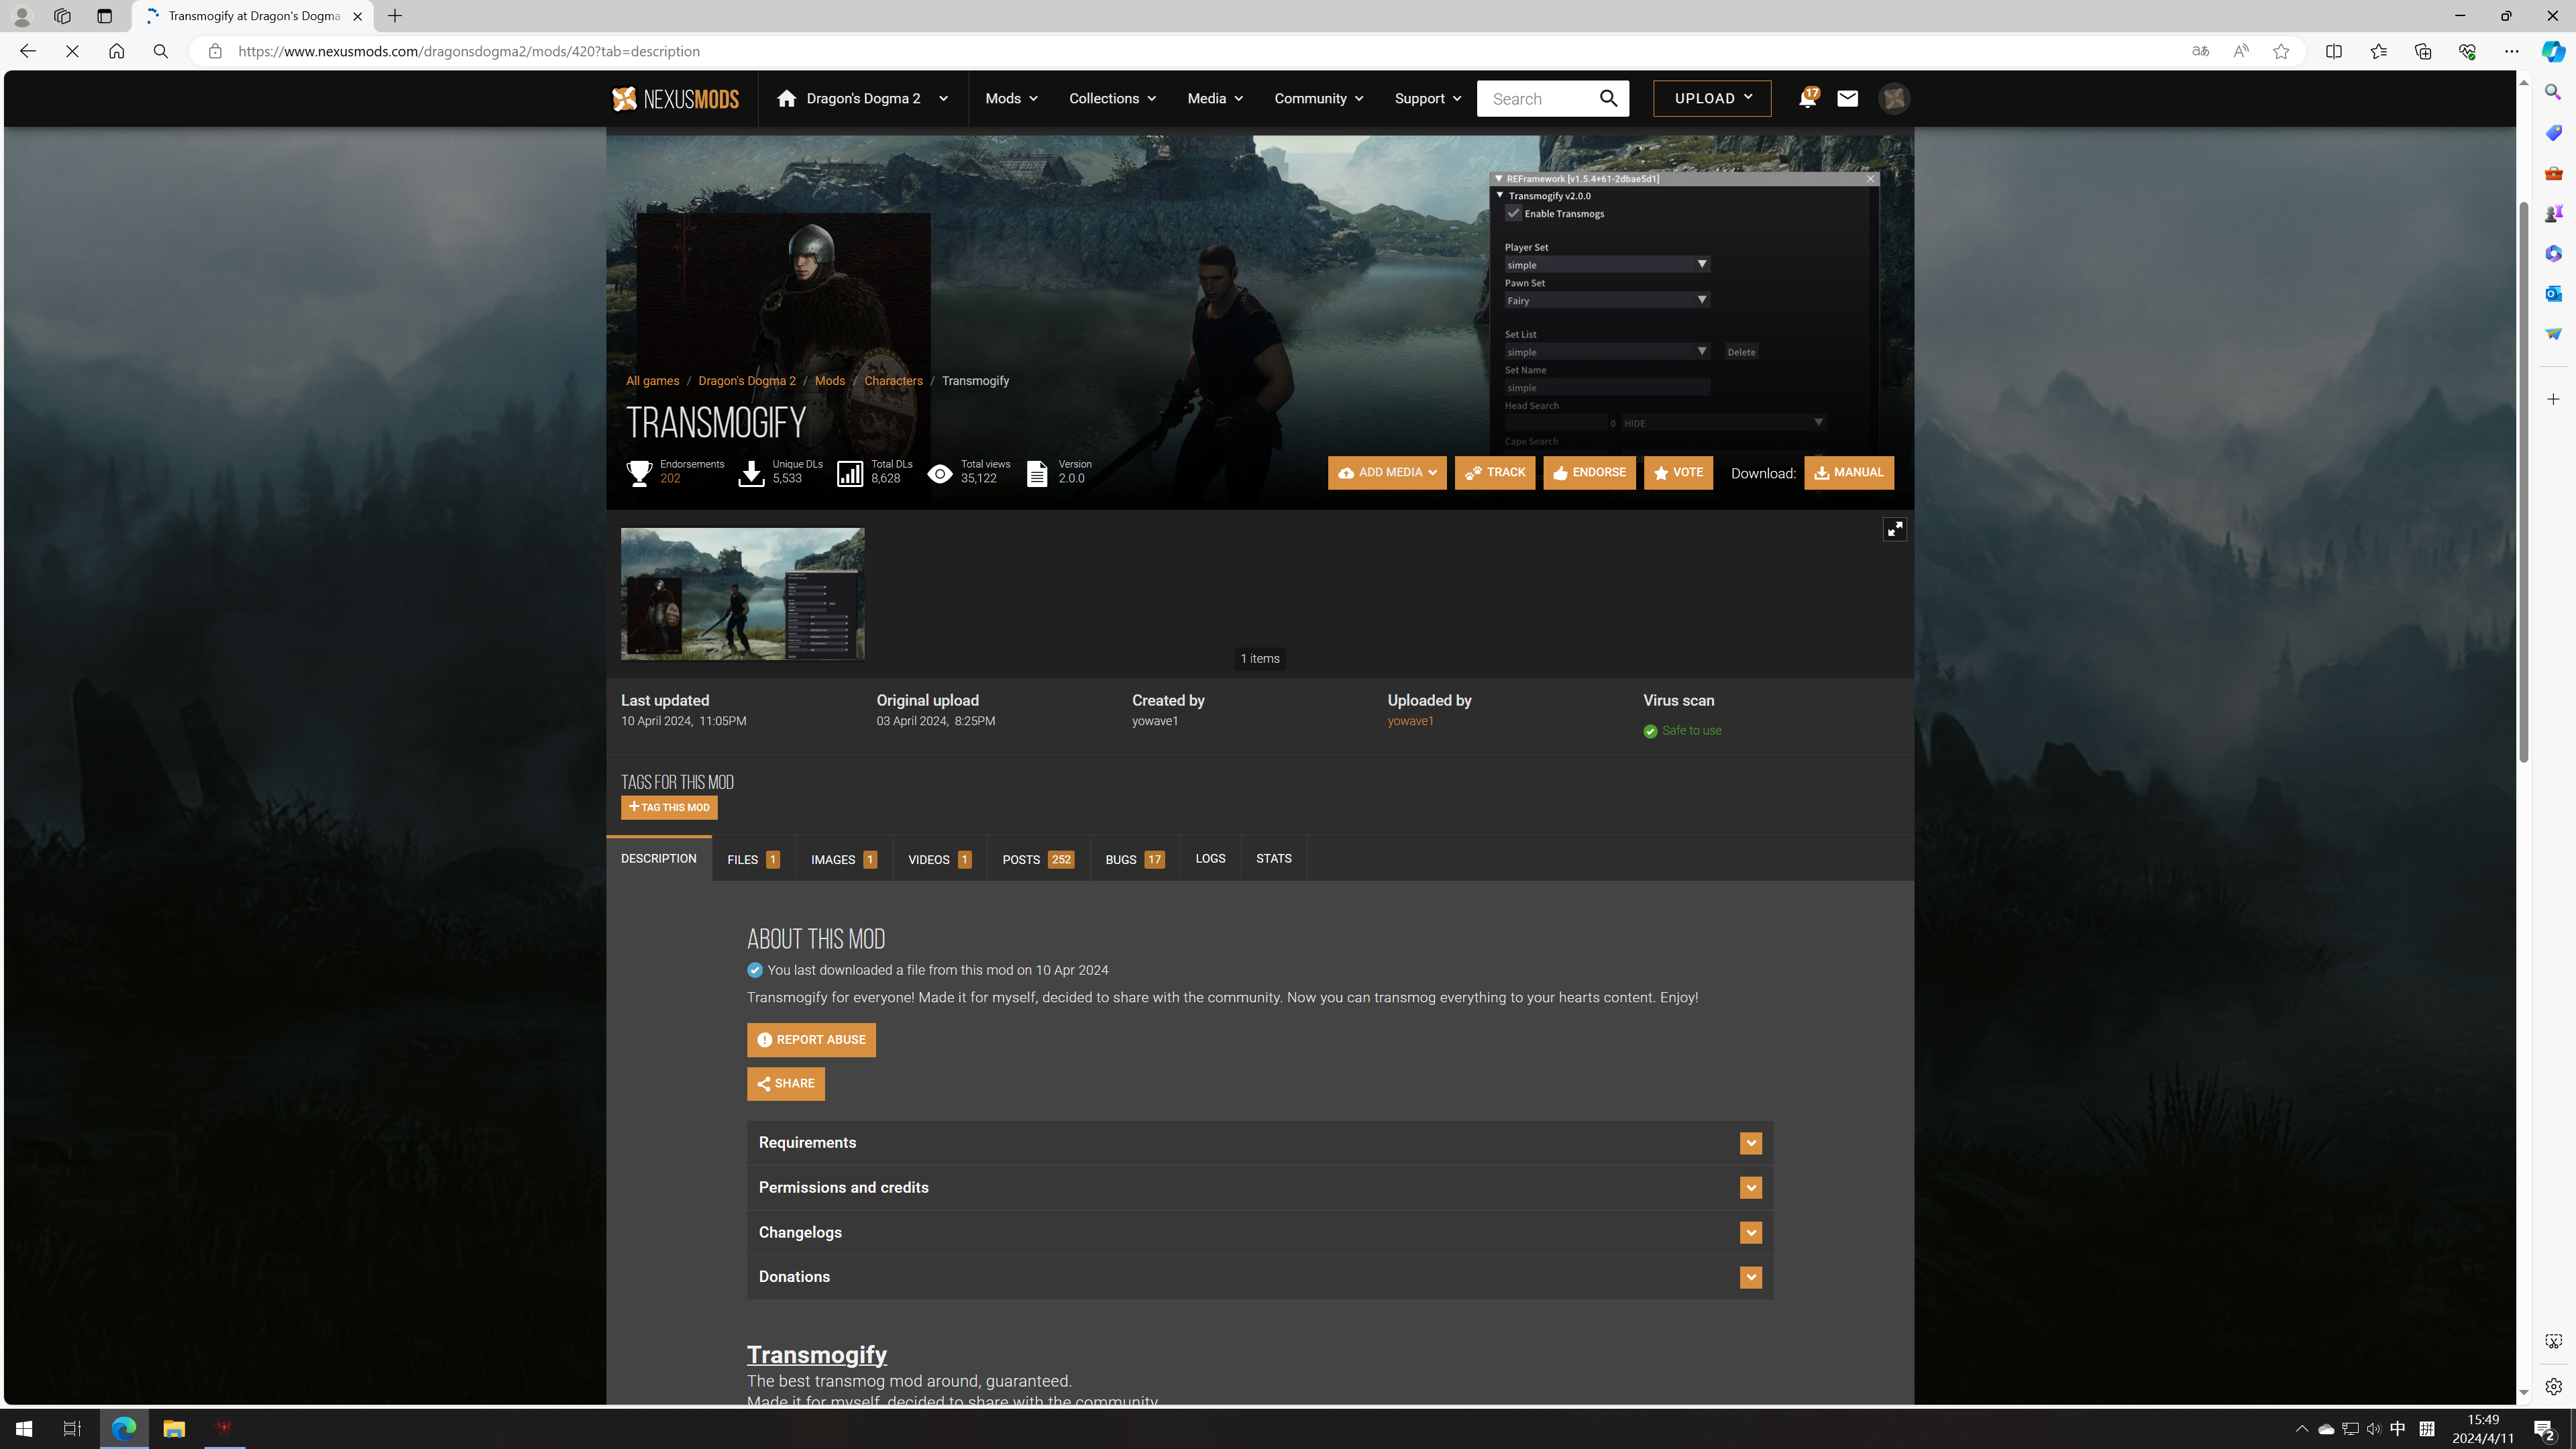2576x1449 pixels.
Task: Switch to the VIDEOS tab
Action: click(939, 859)
